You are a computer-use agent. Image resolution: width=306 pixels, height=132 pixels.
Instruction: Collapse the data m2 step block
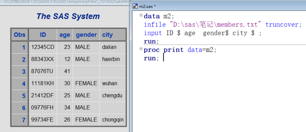[x=141, y=15]
